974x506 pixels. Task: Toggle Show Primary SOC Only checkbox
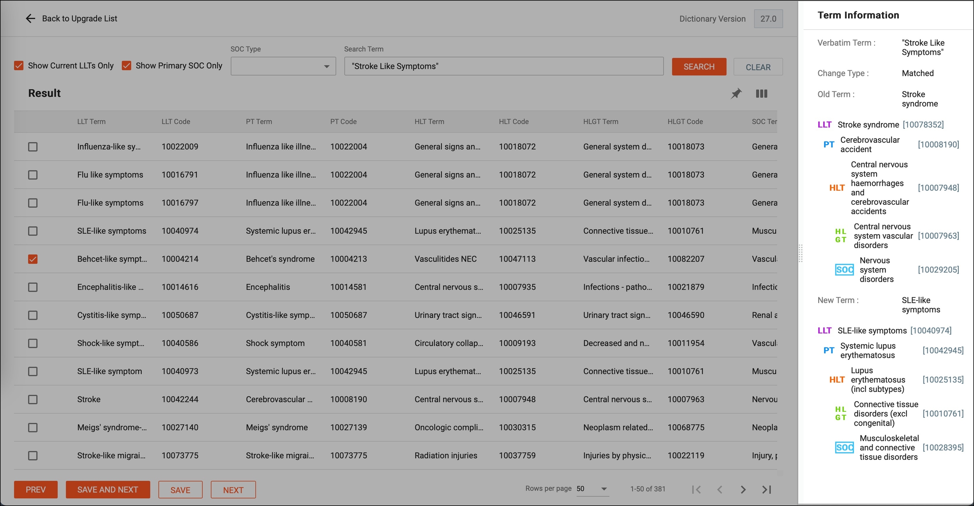pos(126,65)
